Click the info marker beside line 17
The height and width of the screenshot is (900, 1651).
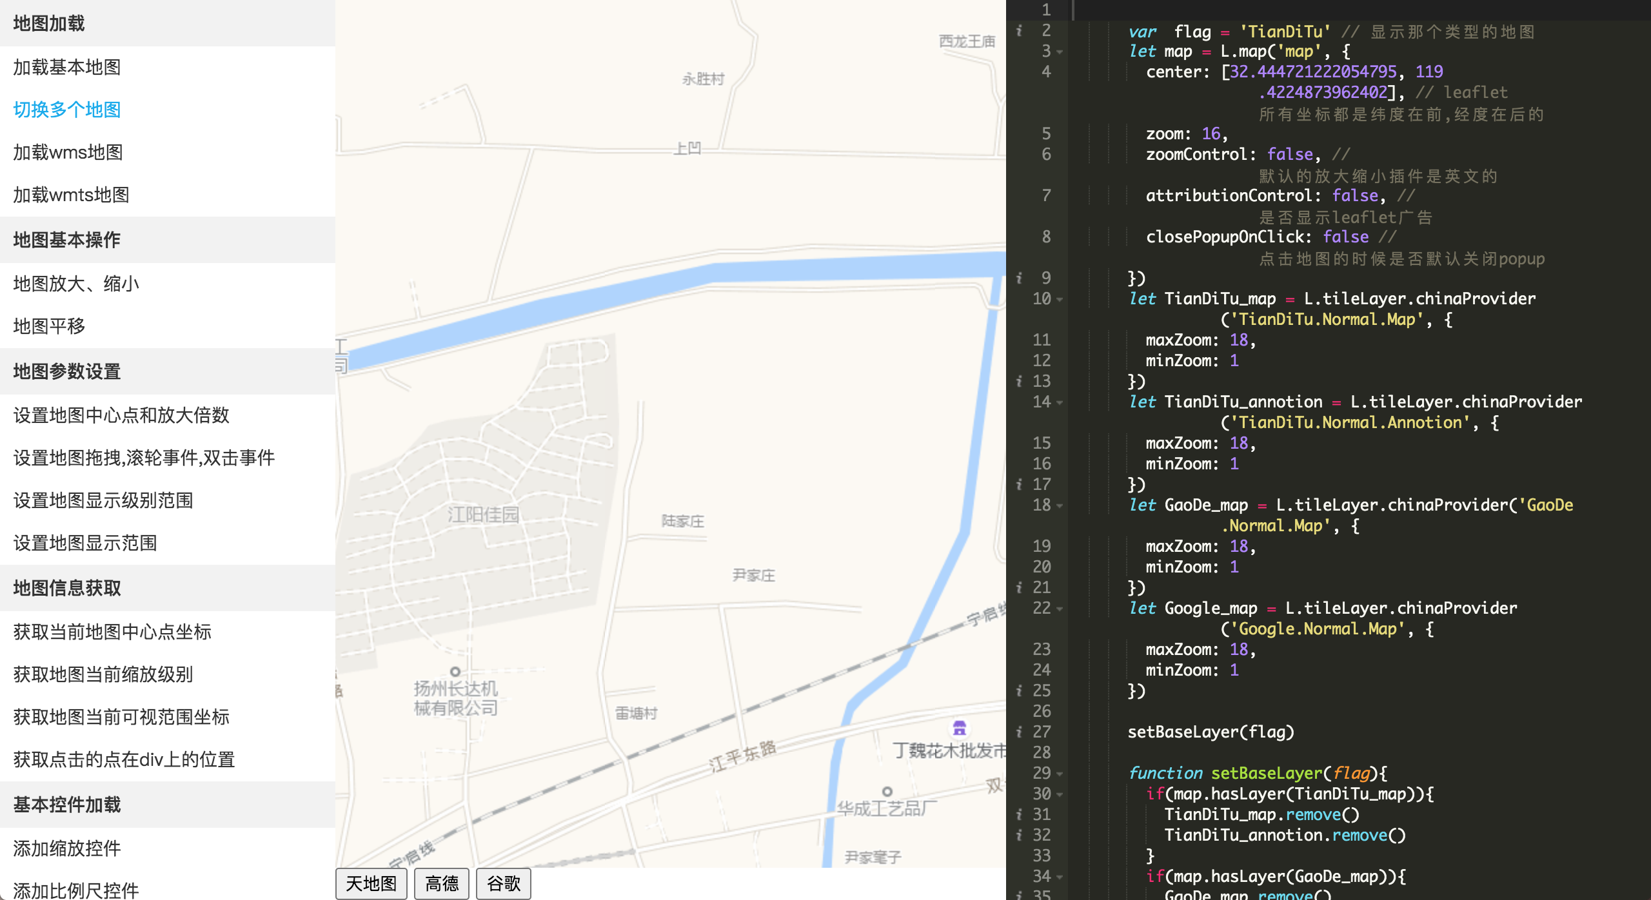pyautogui.click(x=1019, y=485)
